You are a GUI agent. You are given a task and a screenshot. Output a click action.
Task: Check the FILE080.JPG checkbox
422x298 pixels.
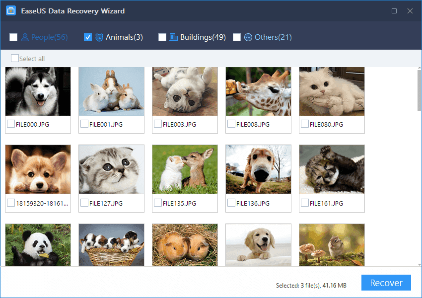304,124
